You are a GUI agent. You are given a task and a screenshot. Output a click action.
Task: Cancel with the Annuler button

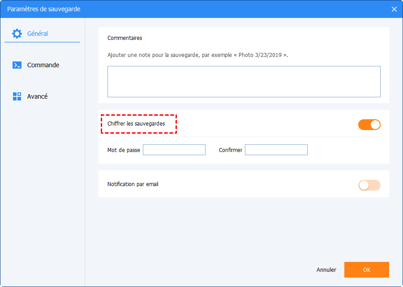click(x=326, y=270)
